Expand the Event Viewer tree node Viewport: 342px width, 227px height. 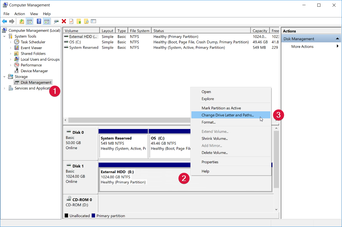click(11, 48)
